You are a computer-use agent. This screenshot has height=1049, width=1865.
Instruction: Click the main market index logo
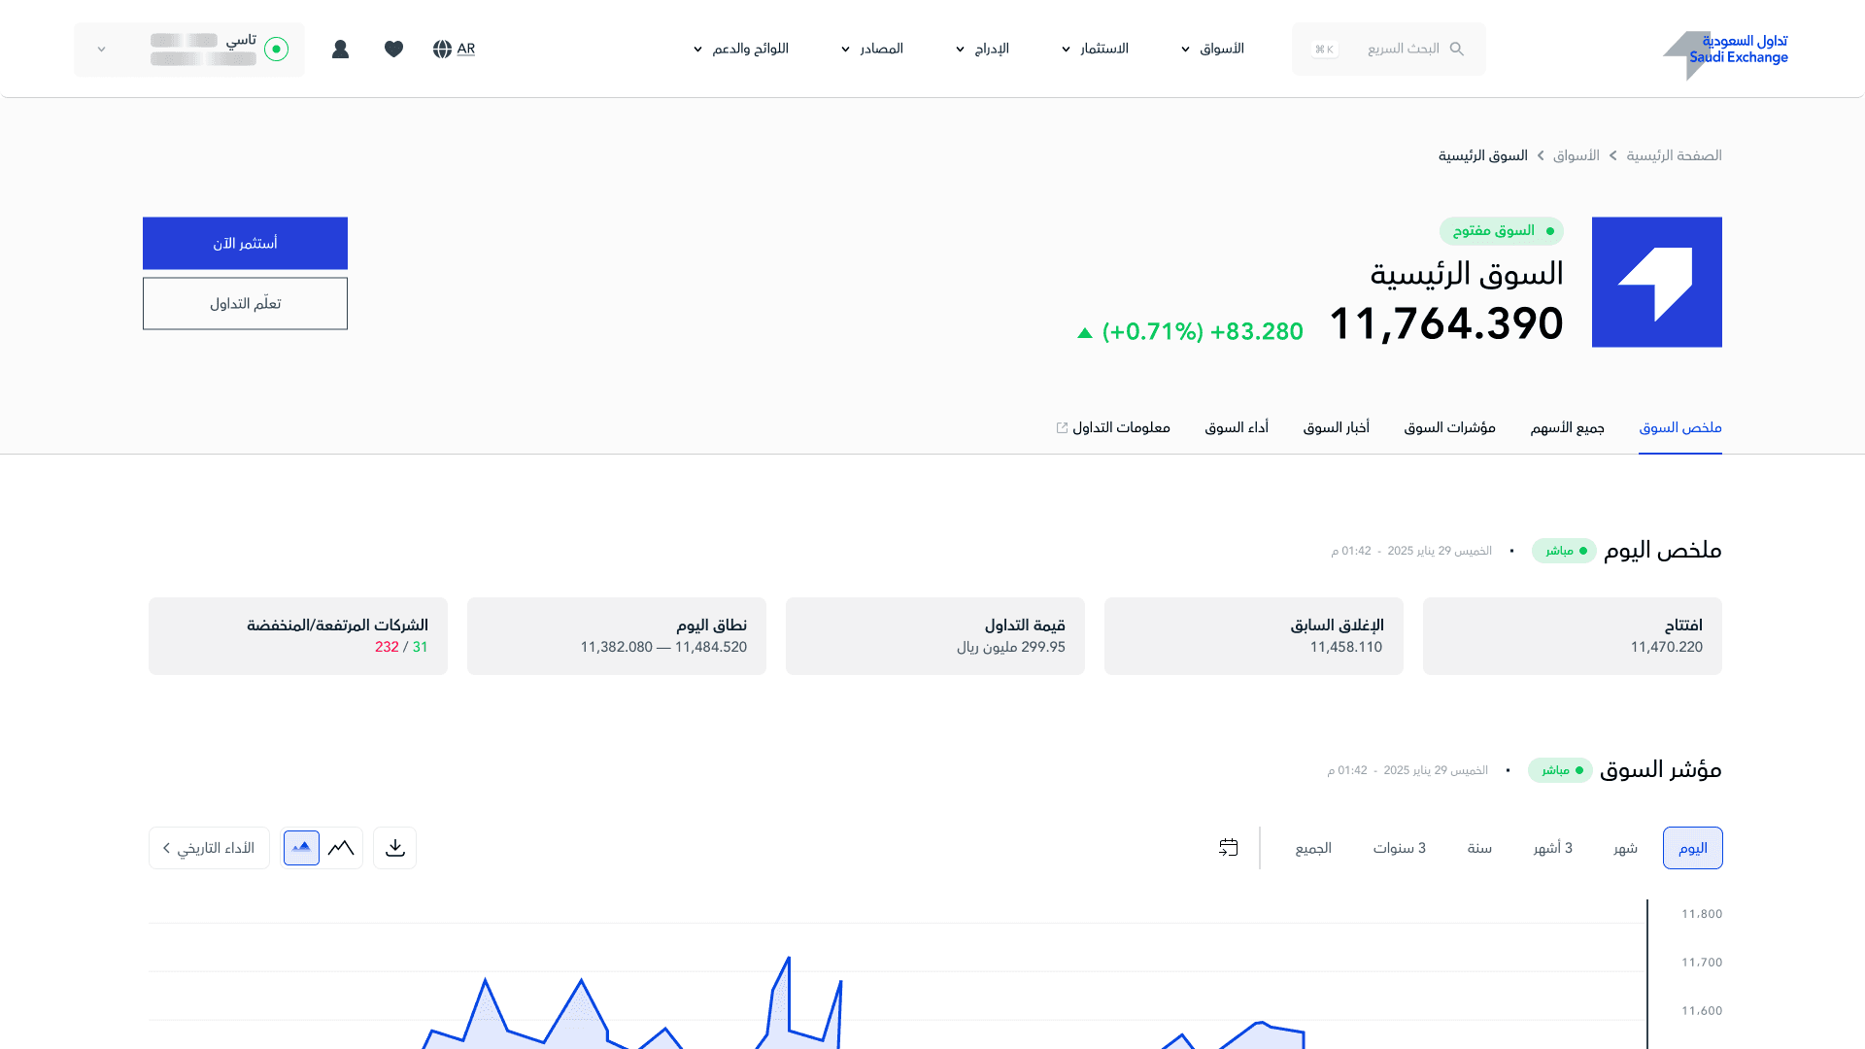tap(1656, 282)
